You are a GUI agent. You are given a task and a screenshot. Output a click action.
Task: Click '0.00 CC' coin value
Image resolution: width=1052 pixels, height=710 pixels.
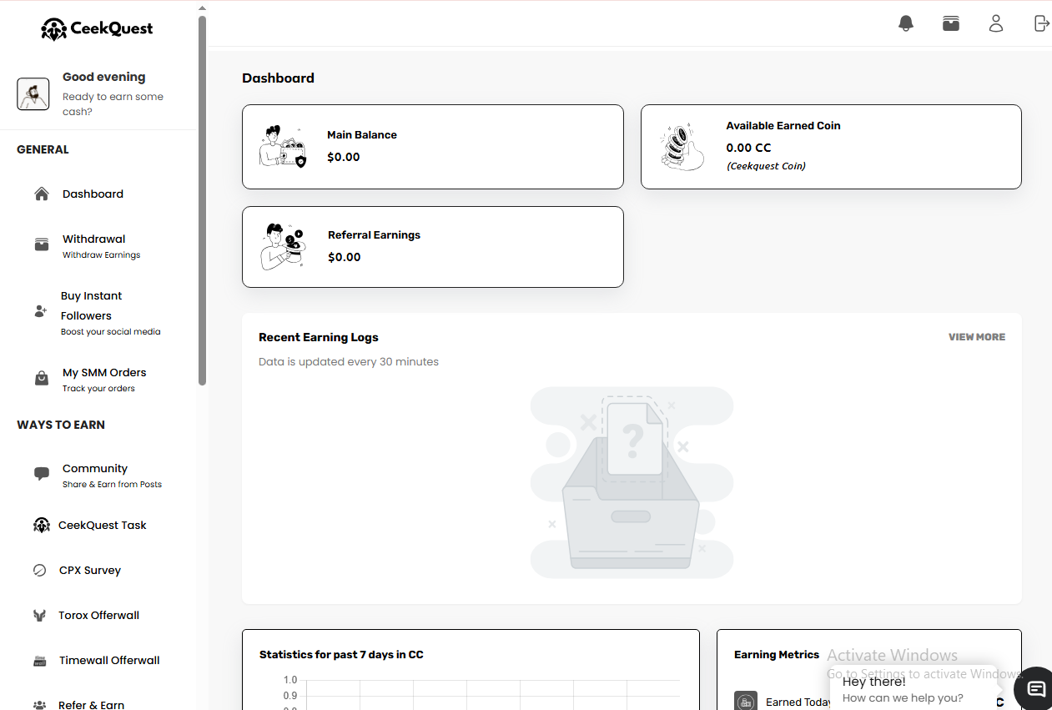tap(748, 148)
